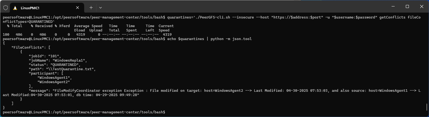Expand the new tab profile dropdown
Image resolution: width=429 pixels, height=117 pixels.
[101, 7]
